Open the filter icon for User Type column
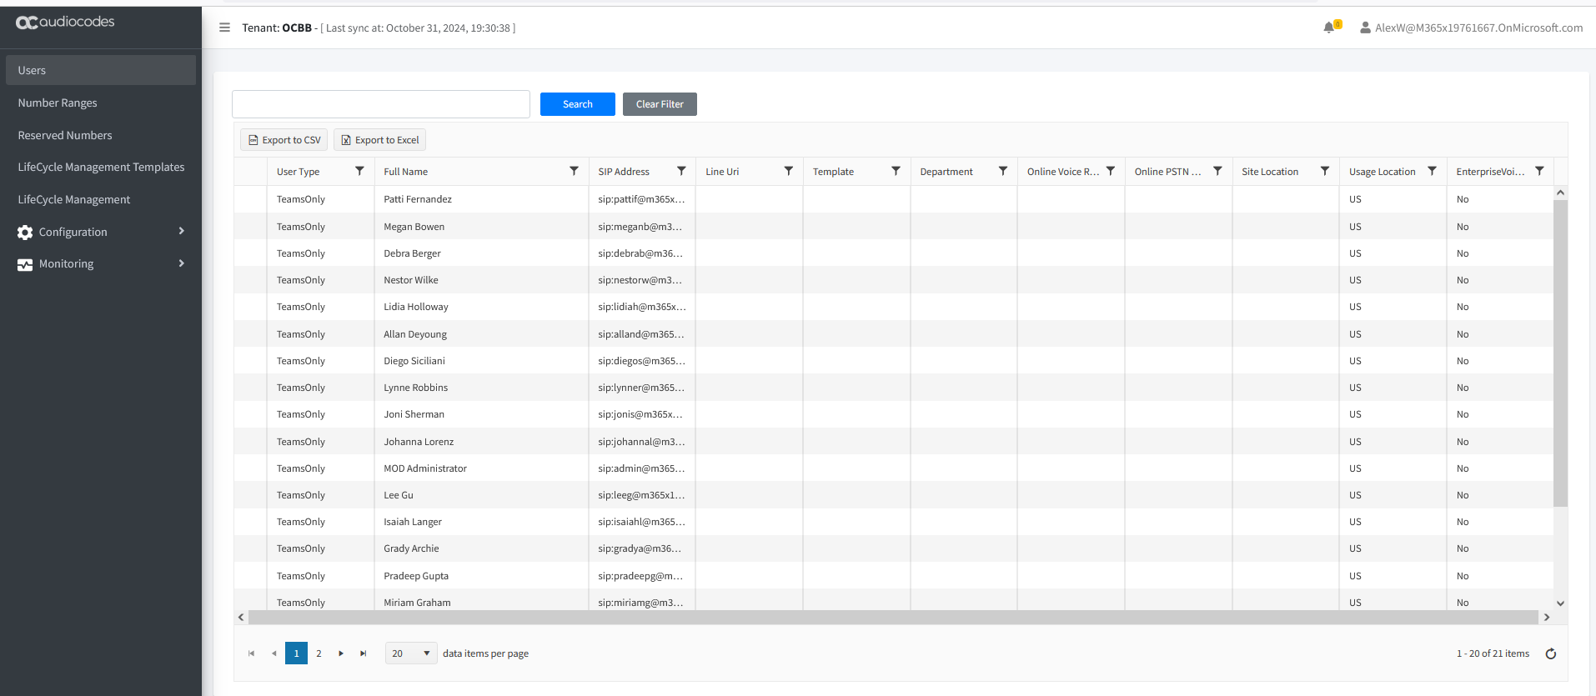Image resolution: width=1596 pixels, height=696 pixels. tap(359, 171)
